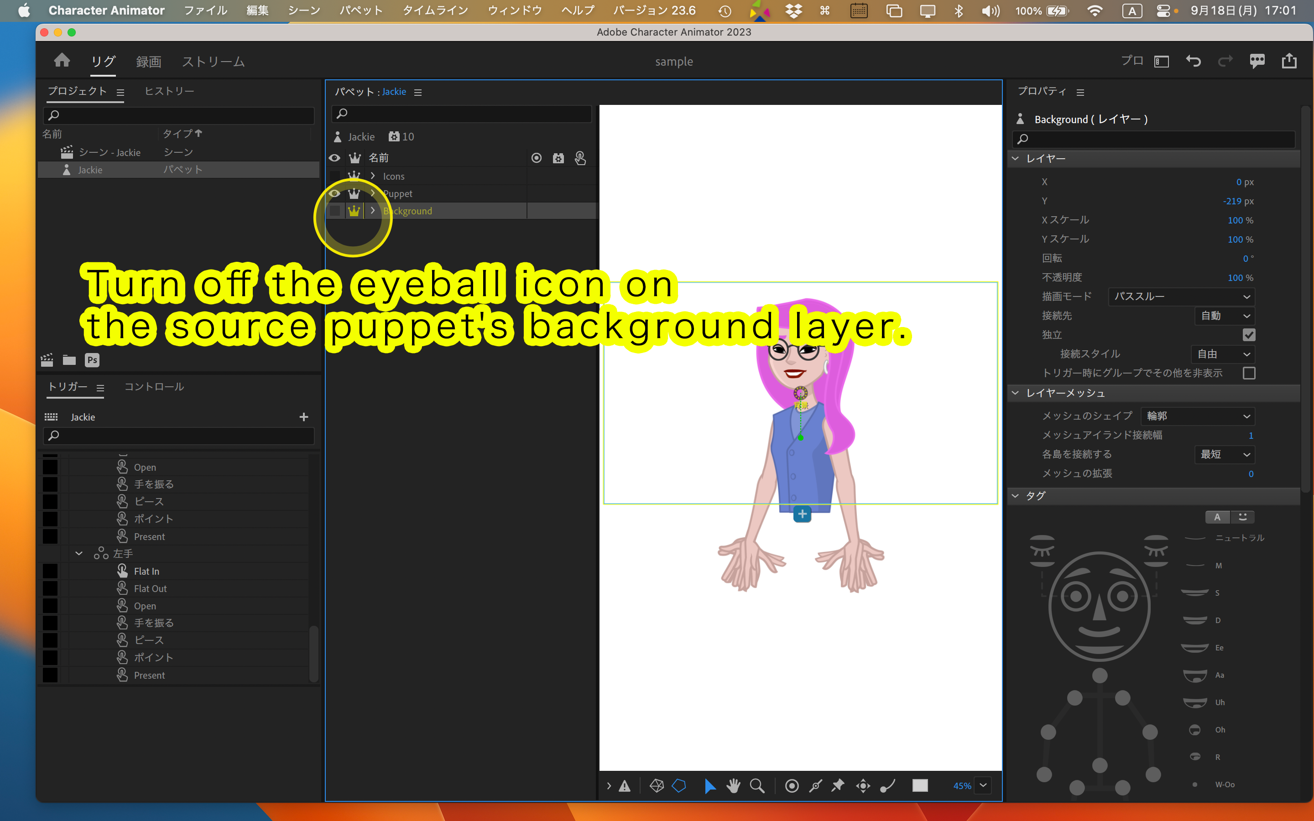Image resolution: width=1314 pixels, height=821 pixels.
Task: Uncheck the 独立 checkbox in properties
Action: click(x=1249, y=335)
